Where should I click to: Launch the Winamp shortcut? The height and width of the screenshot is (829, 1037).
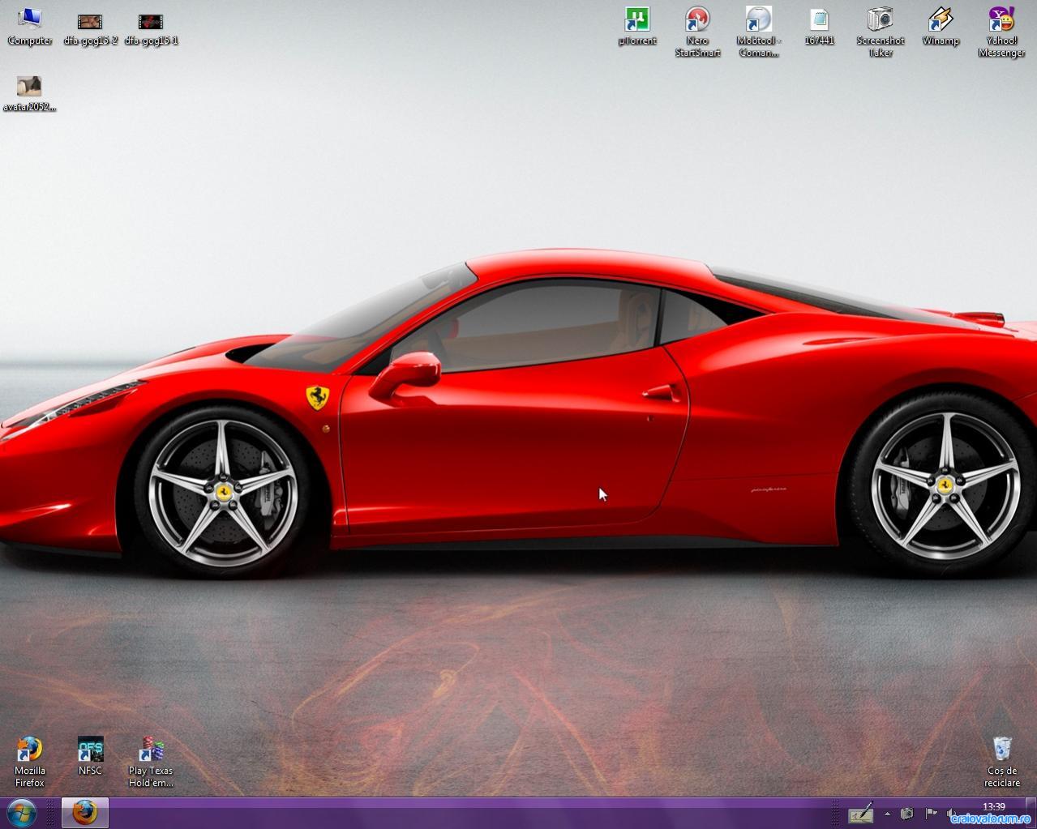(x=941, y=26)
